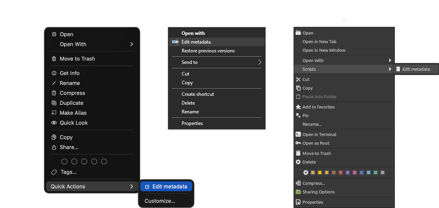The image size is (439, 208).
Task: Click the scissors Cut icon in the Nemo menu
Action: (298, 79)
